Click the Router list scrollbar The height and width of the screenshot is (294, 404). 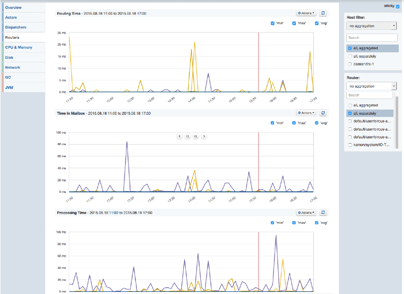tap(397, 122)
